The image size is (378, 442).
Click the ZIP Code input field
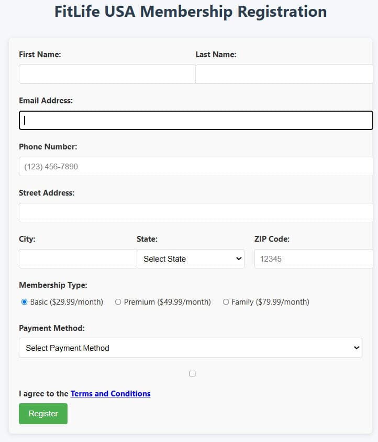coord(313,259)
